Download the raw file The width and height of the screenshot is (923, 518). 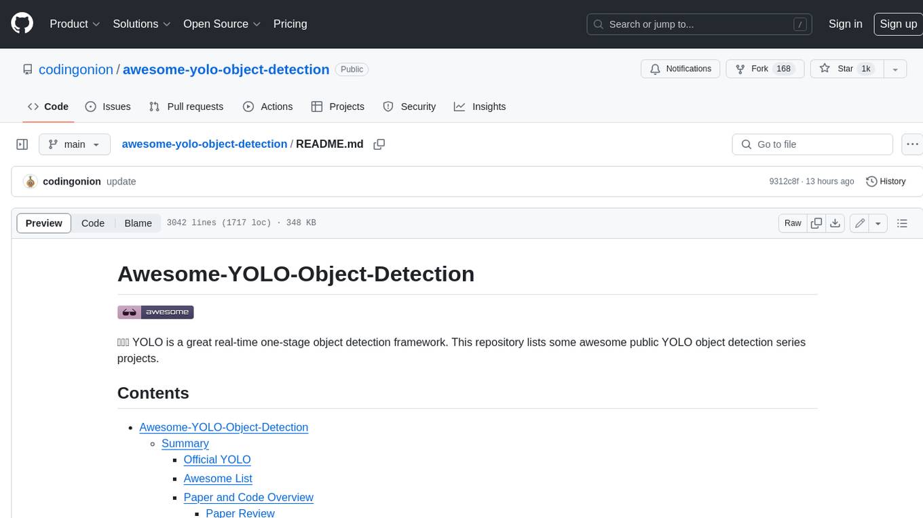835,223
